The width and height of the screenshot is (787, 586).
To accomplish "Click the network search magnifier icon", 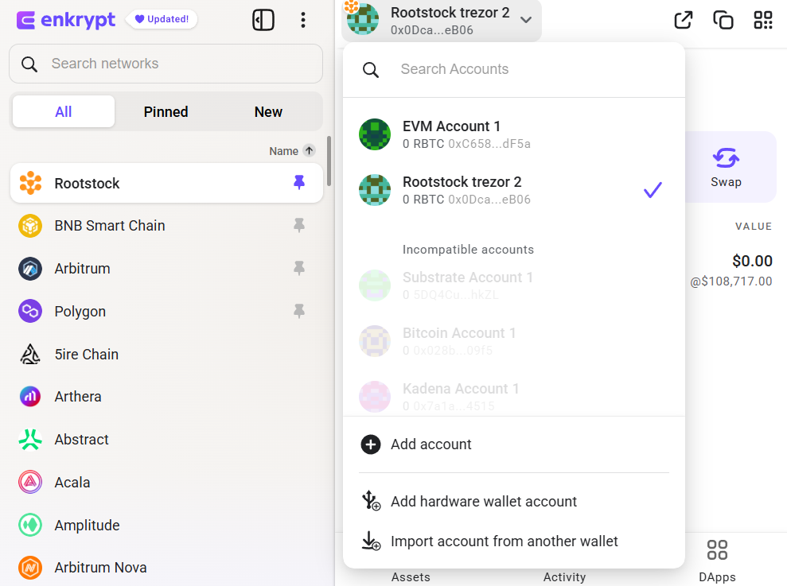I will click(x=29, y=64).
